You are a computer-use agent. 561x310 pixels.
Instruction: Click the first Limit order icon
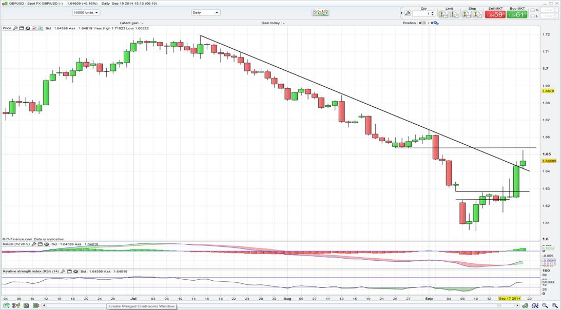444,14
